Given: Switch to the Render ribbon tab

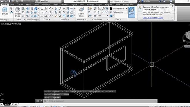Looking at the screenshot, I should click(x=36, y=5).
